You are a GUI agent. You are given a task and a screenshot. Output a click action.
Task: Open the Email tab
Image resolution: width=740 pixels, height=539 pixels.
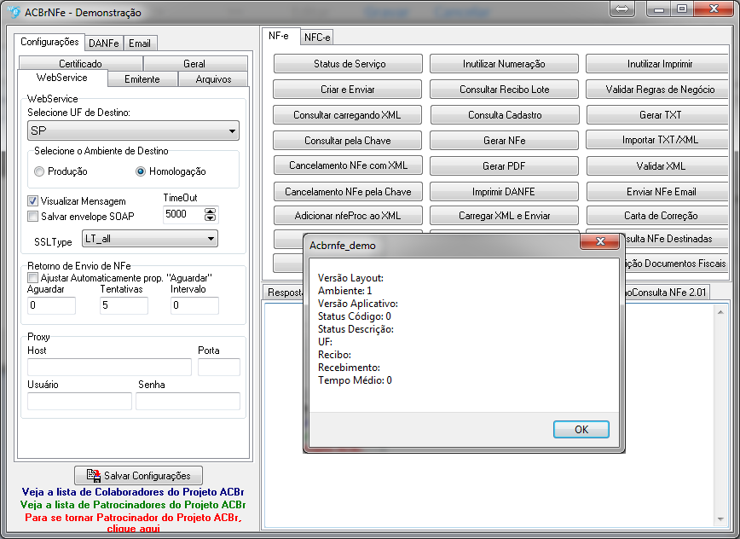(x=140, y=43)
